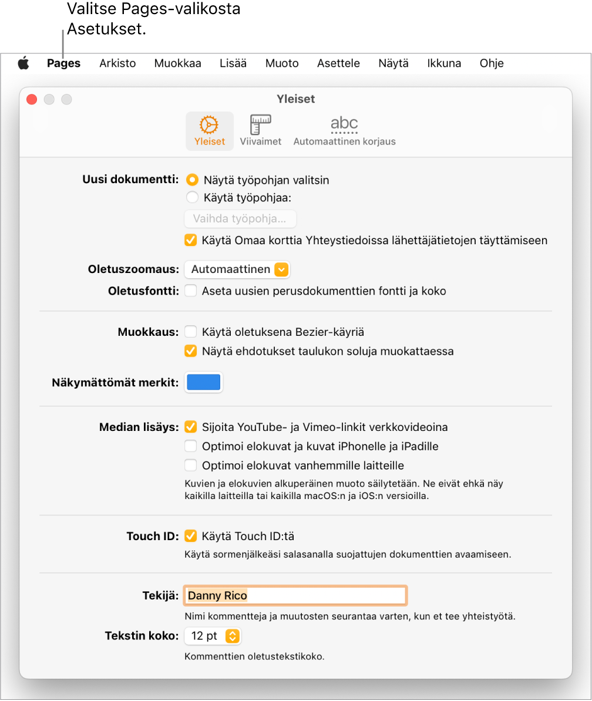Open the Pages menu

(64, 63)
